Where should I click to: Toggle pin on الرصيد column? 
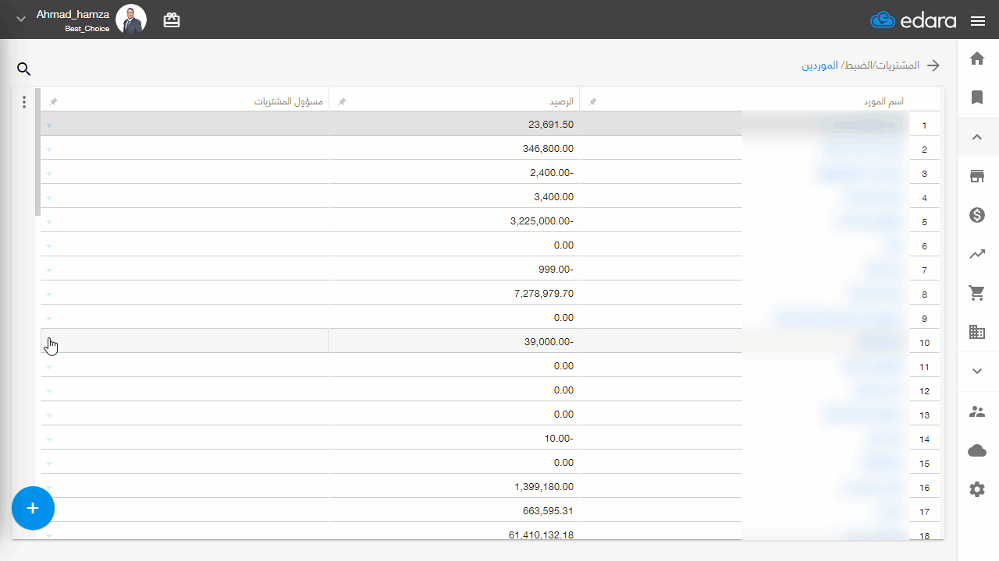tap(342, 102)
